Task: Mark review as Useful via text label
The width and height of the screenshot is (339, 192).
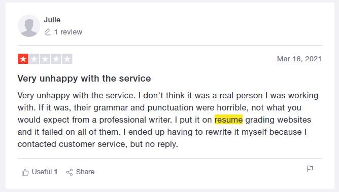Action: [42, 172]
